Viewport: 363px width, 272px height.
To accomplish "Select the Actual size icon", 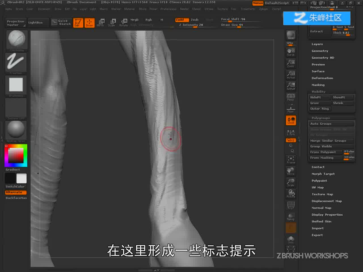I will pyautogui.click(x=291, y=75).
